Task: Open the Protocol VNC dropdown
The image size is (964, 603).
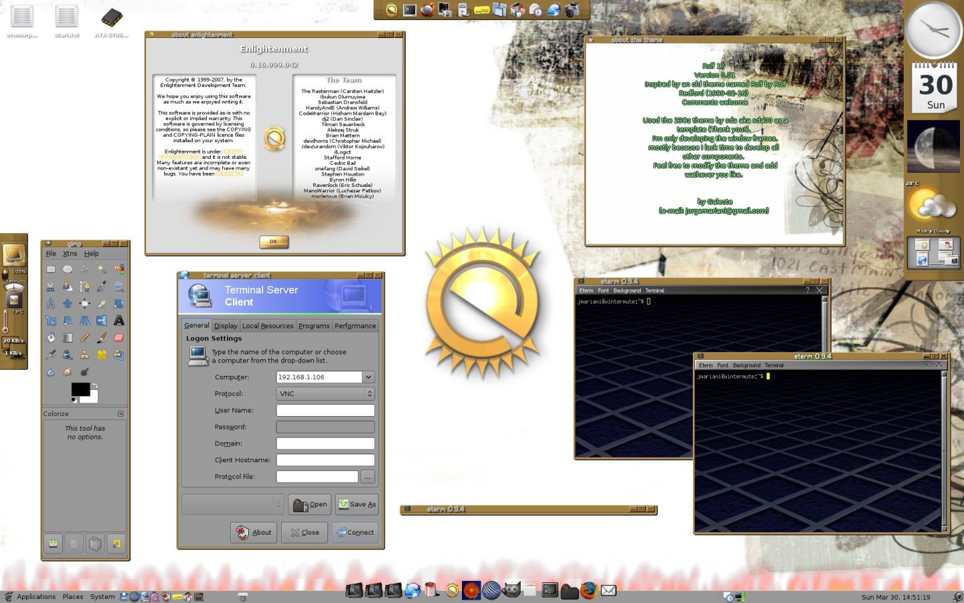Action: 325,394
